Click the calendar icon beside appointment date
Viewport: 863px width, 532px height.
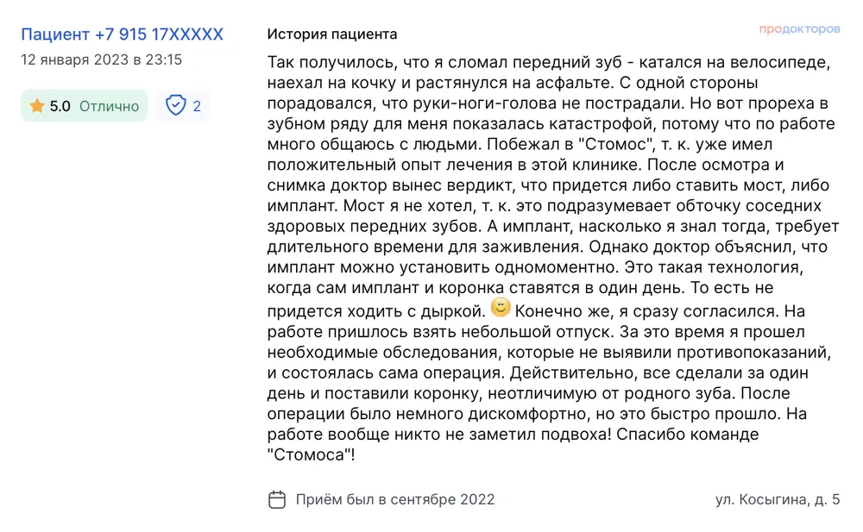click(x=277, y=499)
